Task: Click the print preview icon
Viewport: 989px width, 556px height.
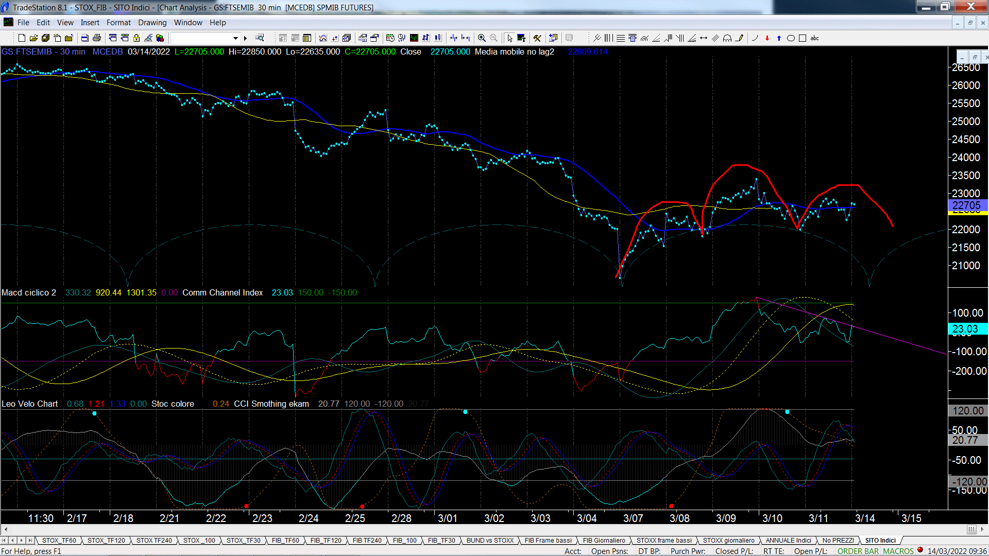Action: (84, 38)
